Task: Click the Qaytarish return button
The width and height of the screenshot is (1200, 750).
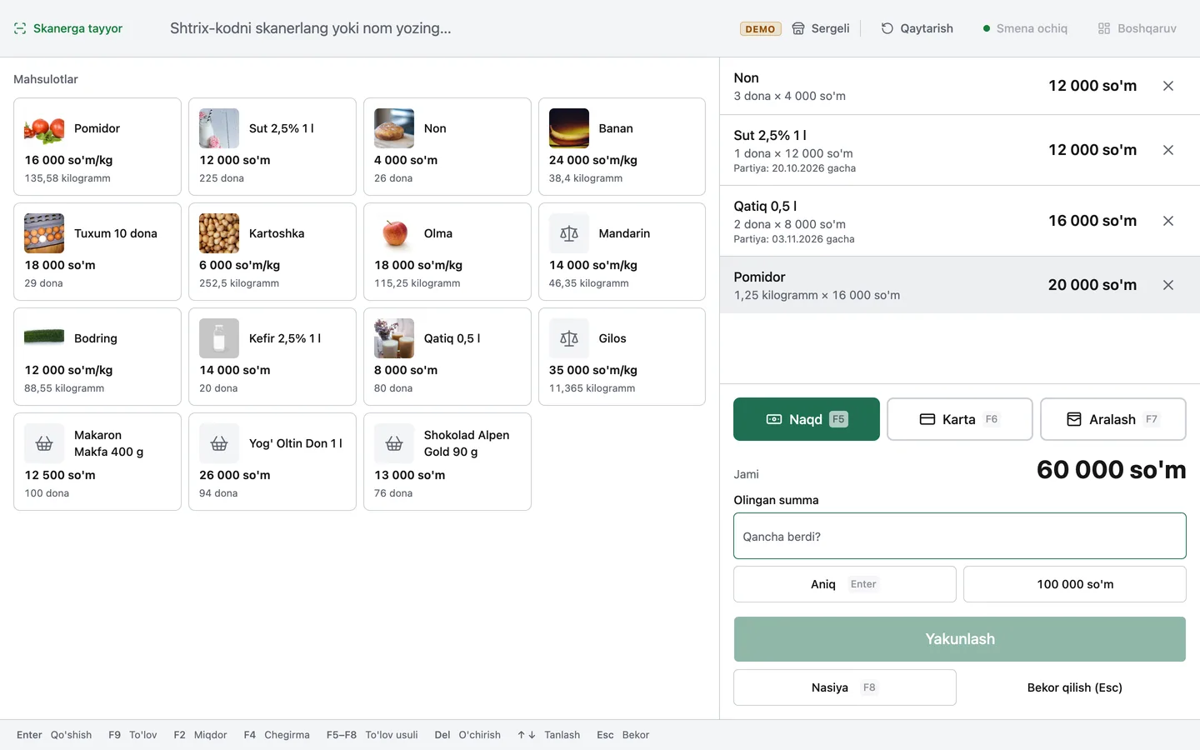Action: pyautogui.click(x=917, y=28)
